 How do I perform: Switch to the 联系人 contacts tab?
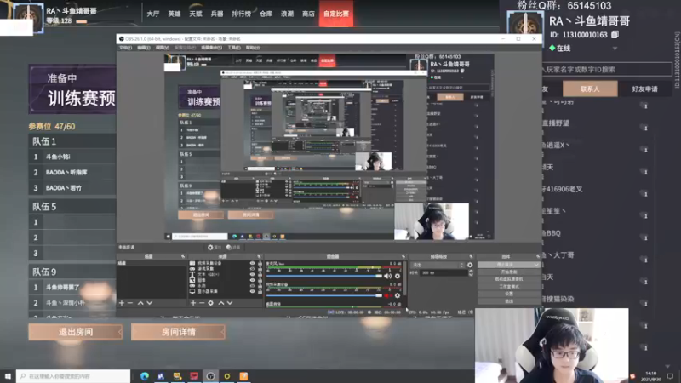click(x=590, y=89)
